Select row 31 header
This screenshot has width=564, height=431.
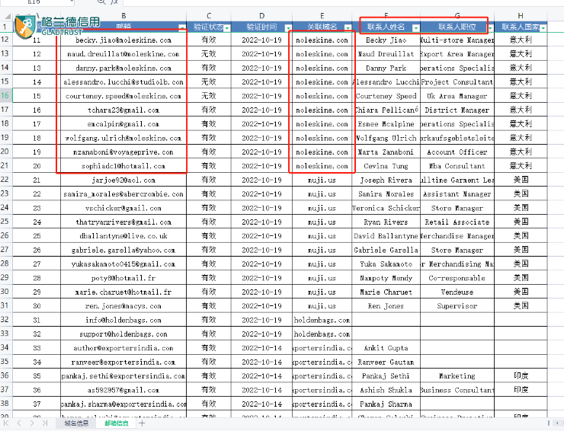6,305
